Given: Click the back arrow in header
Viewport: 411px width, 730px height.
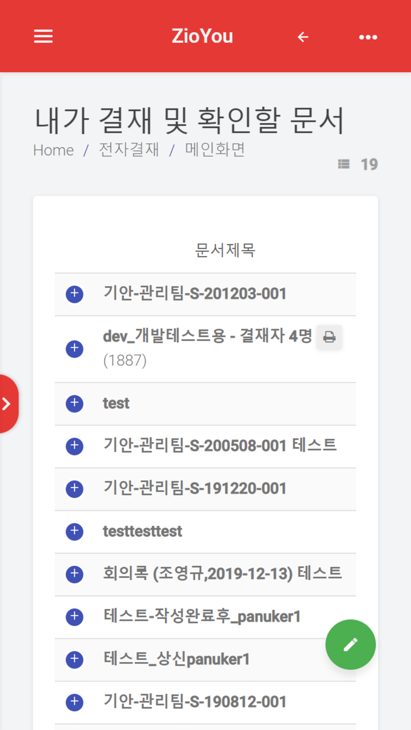Looking at the screenshot, I should [303, 37].
